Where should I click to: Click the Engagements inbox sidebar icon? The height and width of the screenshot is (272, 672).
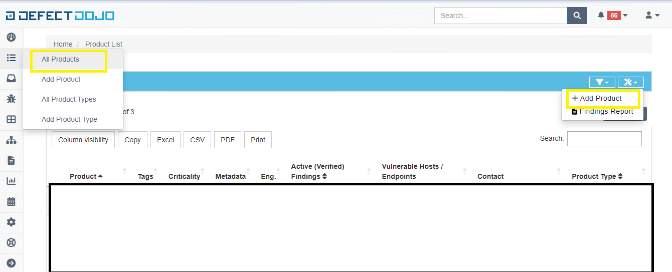pyautogui.click(x=11, y=78)
